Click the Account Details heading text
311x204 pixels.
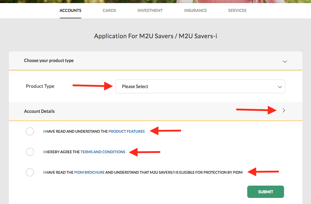tap(39, 111)
